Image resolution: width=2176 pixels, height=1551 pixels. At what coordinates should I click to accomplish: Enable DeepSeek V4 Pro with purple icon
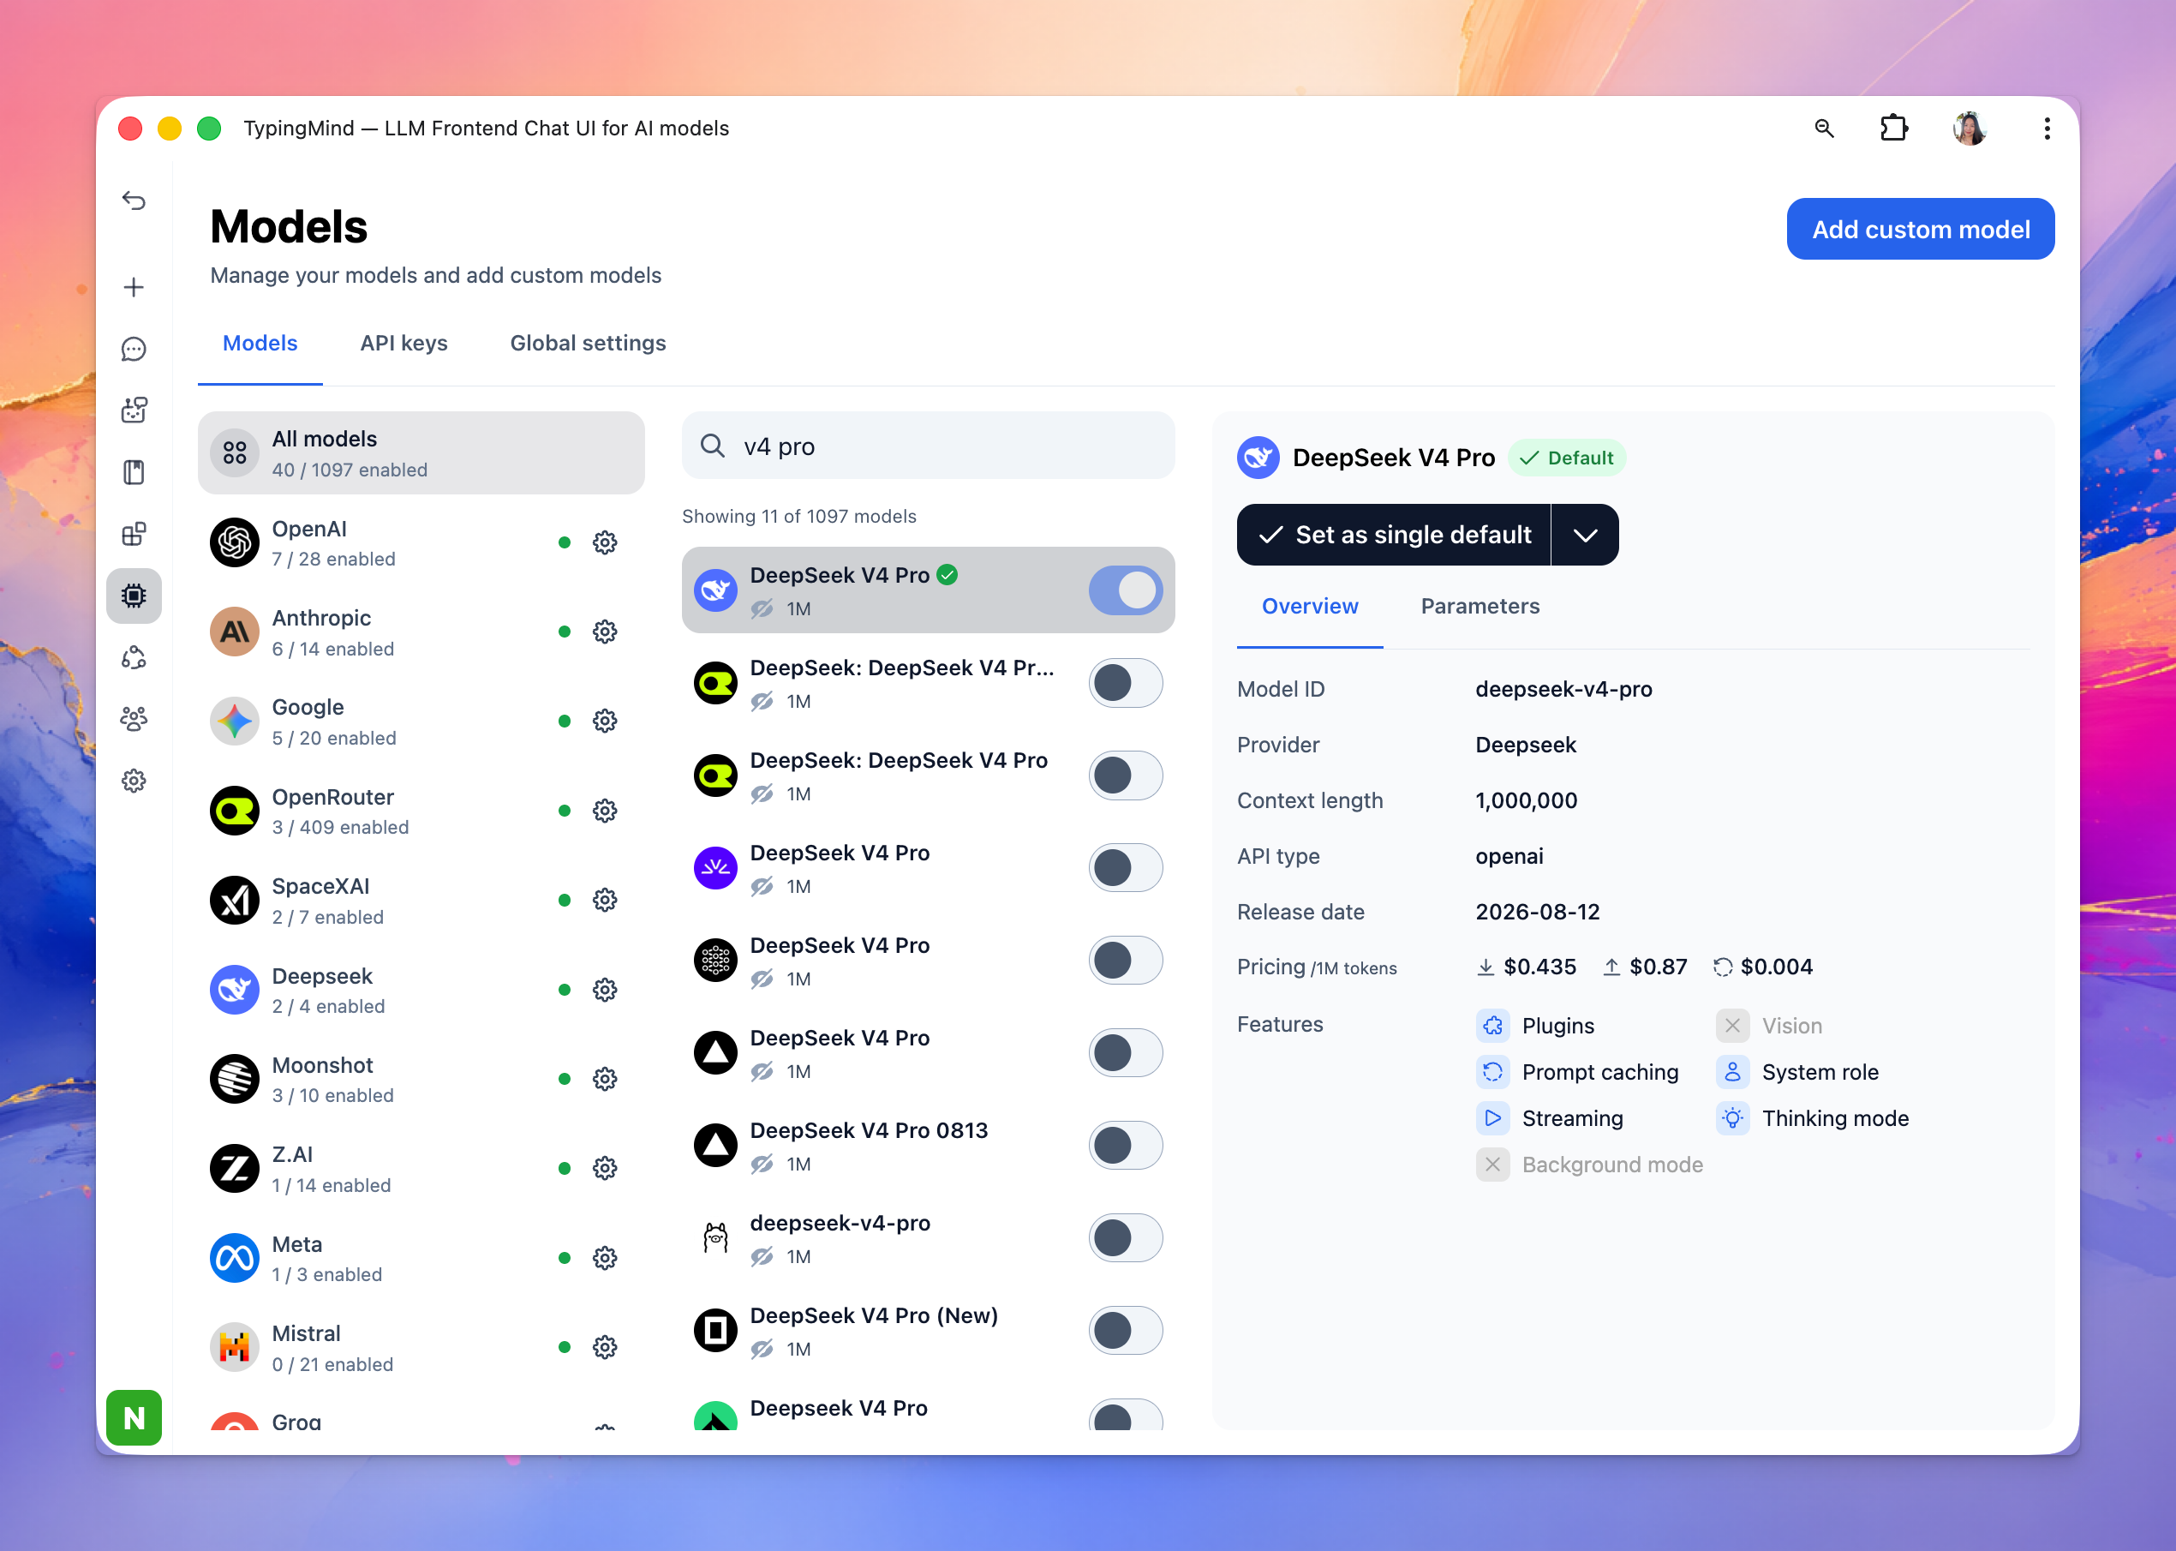[x=1126, y=868]
